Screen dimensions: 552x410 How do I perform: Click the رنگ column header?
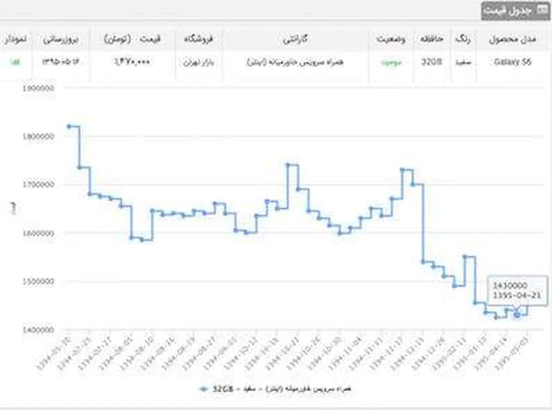463,40
